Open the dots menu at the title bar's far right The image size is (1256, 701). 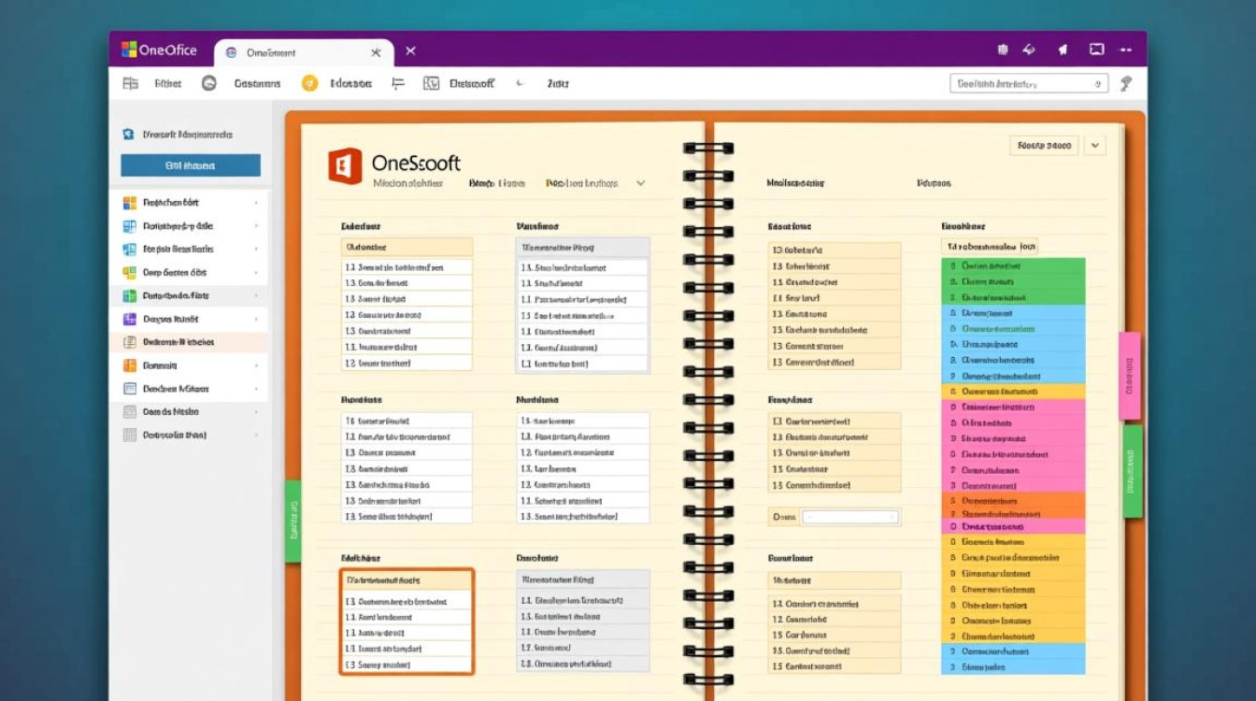(x=1125, y=50)
